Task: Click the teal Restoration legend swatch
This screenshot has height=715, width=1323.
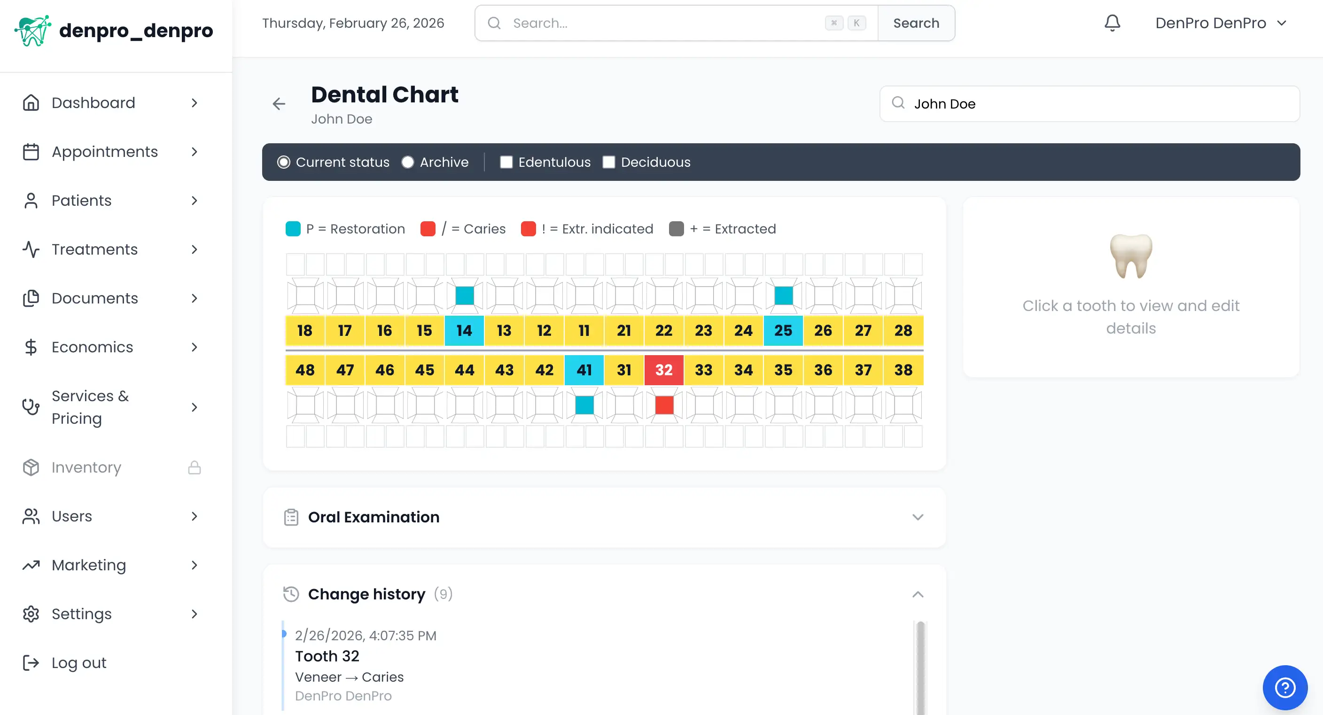Action: (x=293, y=229)
